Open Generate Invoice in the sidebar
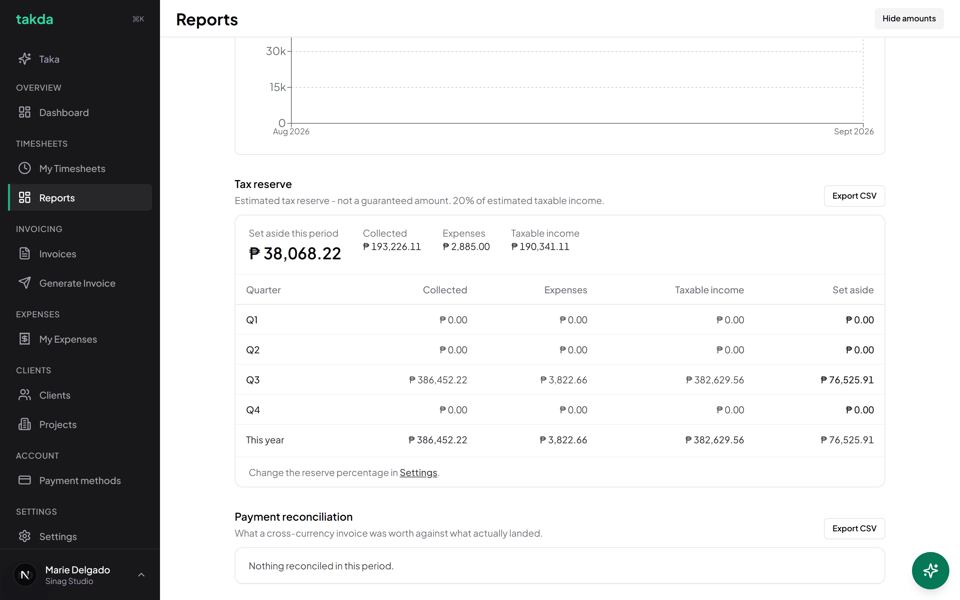 [x=80, y=283]
